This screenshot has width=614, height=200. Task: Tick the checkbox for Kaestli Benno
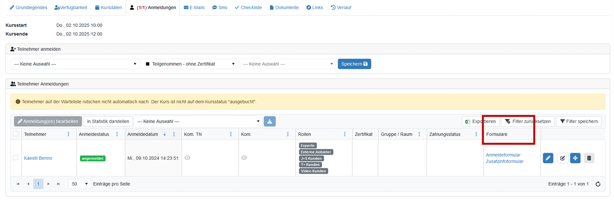click(16, 158)
